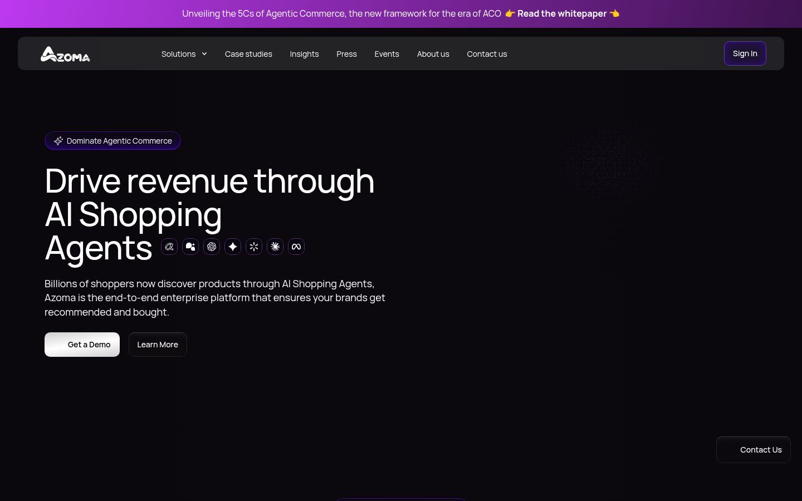
Task: Click the Get a Demo button
Action: click(x=82, y=345)
